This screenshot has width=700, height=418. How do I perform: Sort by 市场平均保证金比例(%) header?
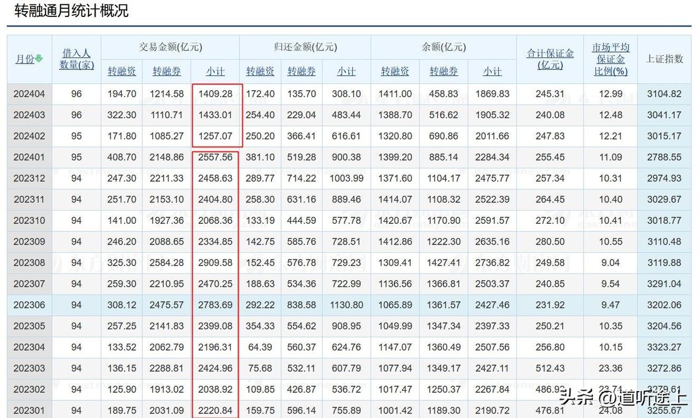coord(611,59)
